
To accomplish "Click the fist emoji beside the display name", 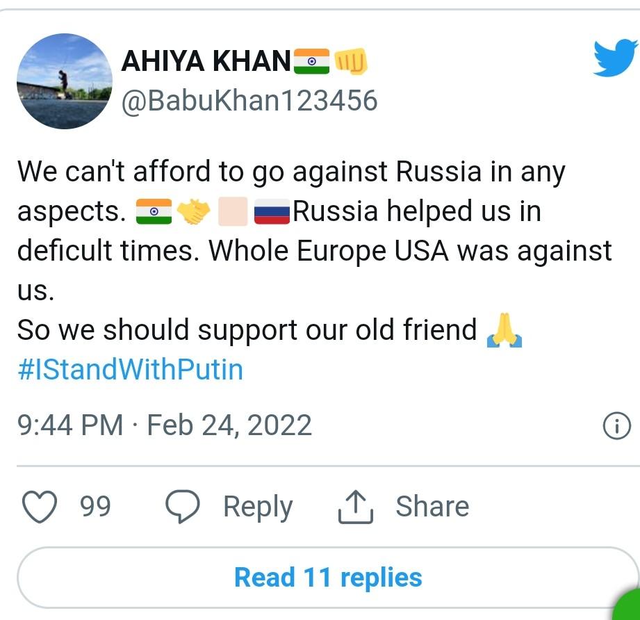I will 351,63.
